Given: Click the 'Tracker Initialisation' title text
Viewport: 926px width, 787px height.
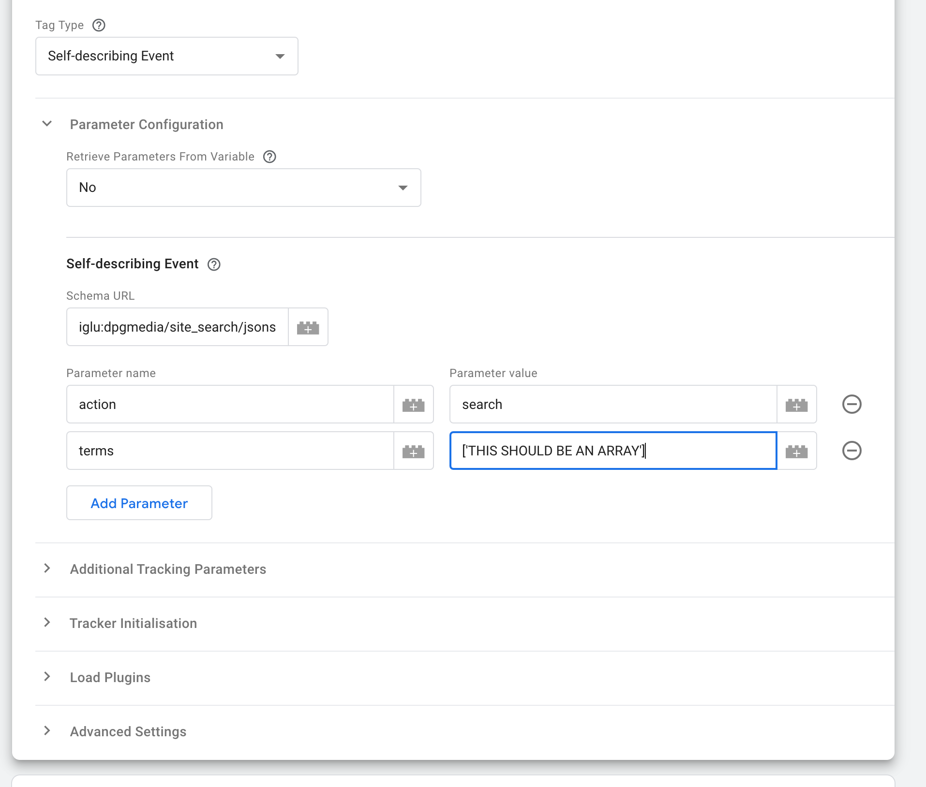Looking at the screenshot, I should 134,624.
